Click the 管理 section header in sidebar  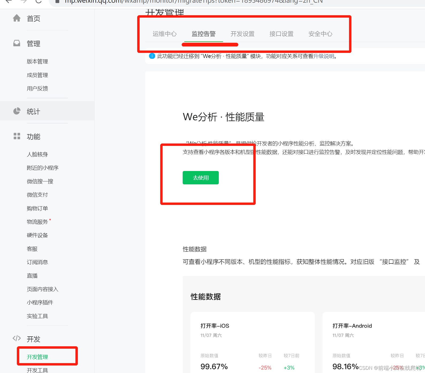point(33,44)
